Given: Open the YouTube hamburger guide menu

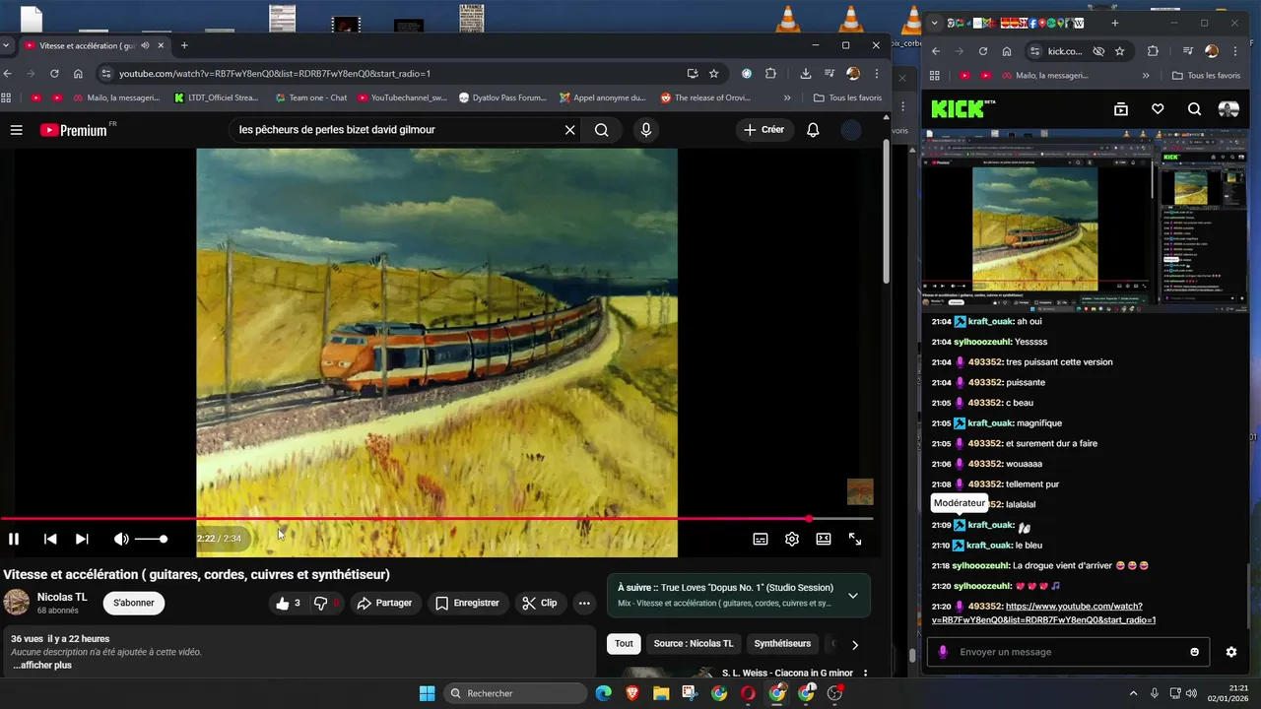Looking at the screenshot, I should [16, 130].
